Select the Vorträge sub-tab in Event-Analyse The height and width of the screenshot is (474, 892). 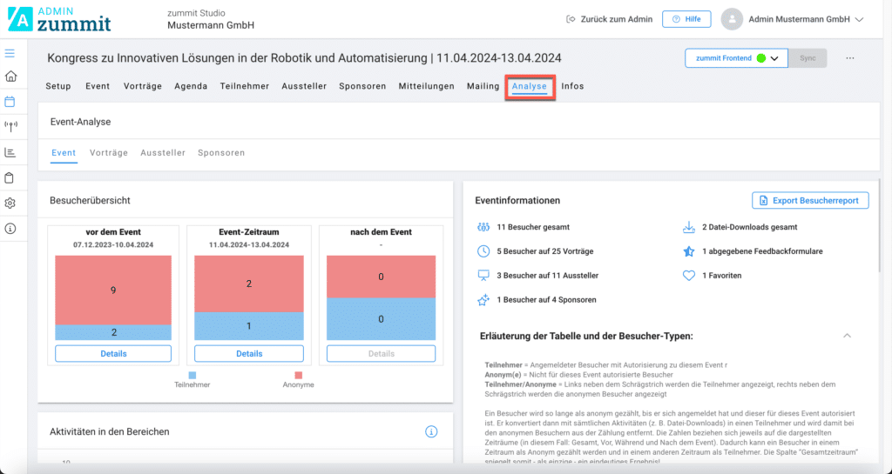tap(109, 152)
